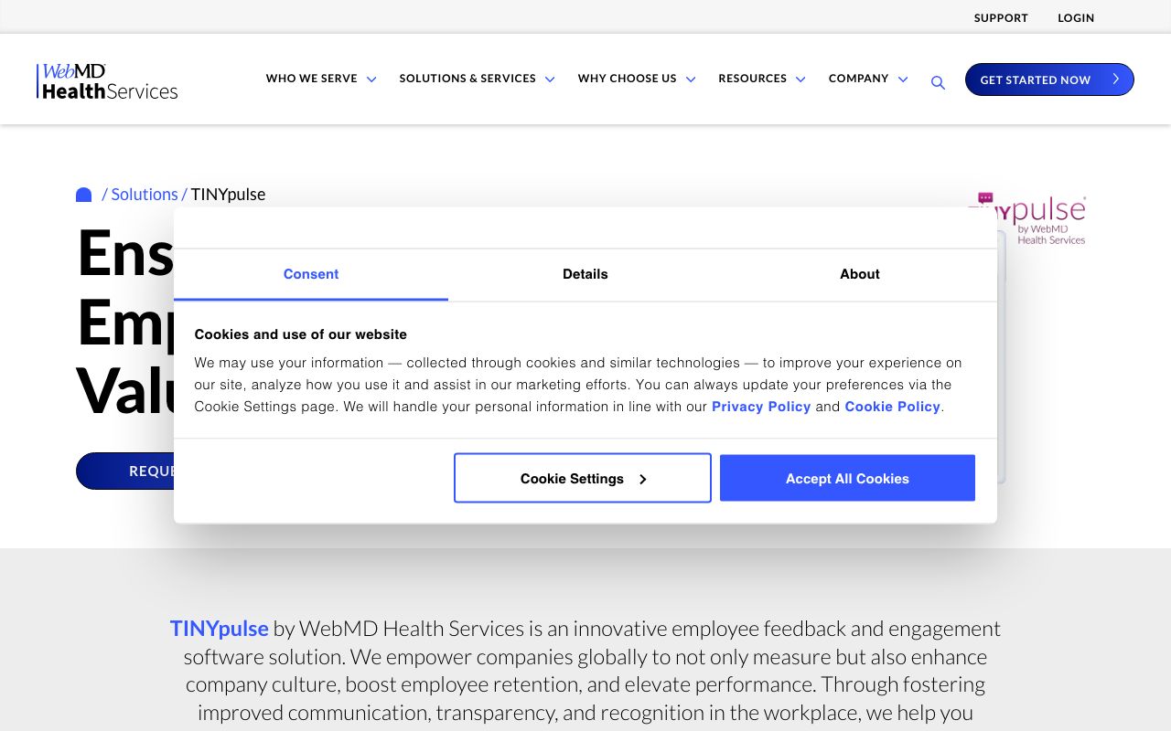Expand the Company menu

[868, 79]
